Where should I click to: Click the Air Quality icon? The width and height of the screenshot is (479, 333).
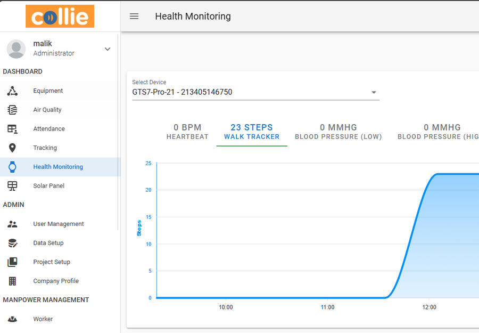(12, 110)
